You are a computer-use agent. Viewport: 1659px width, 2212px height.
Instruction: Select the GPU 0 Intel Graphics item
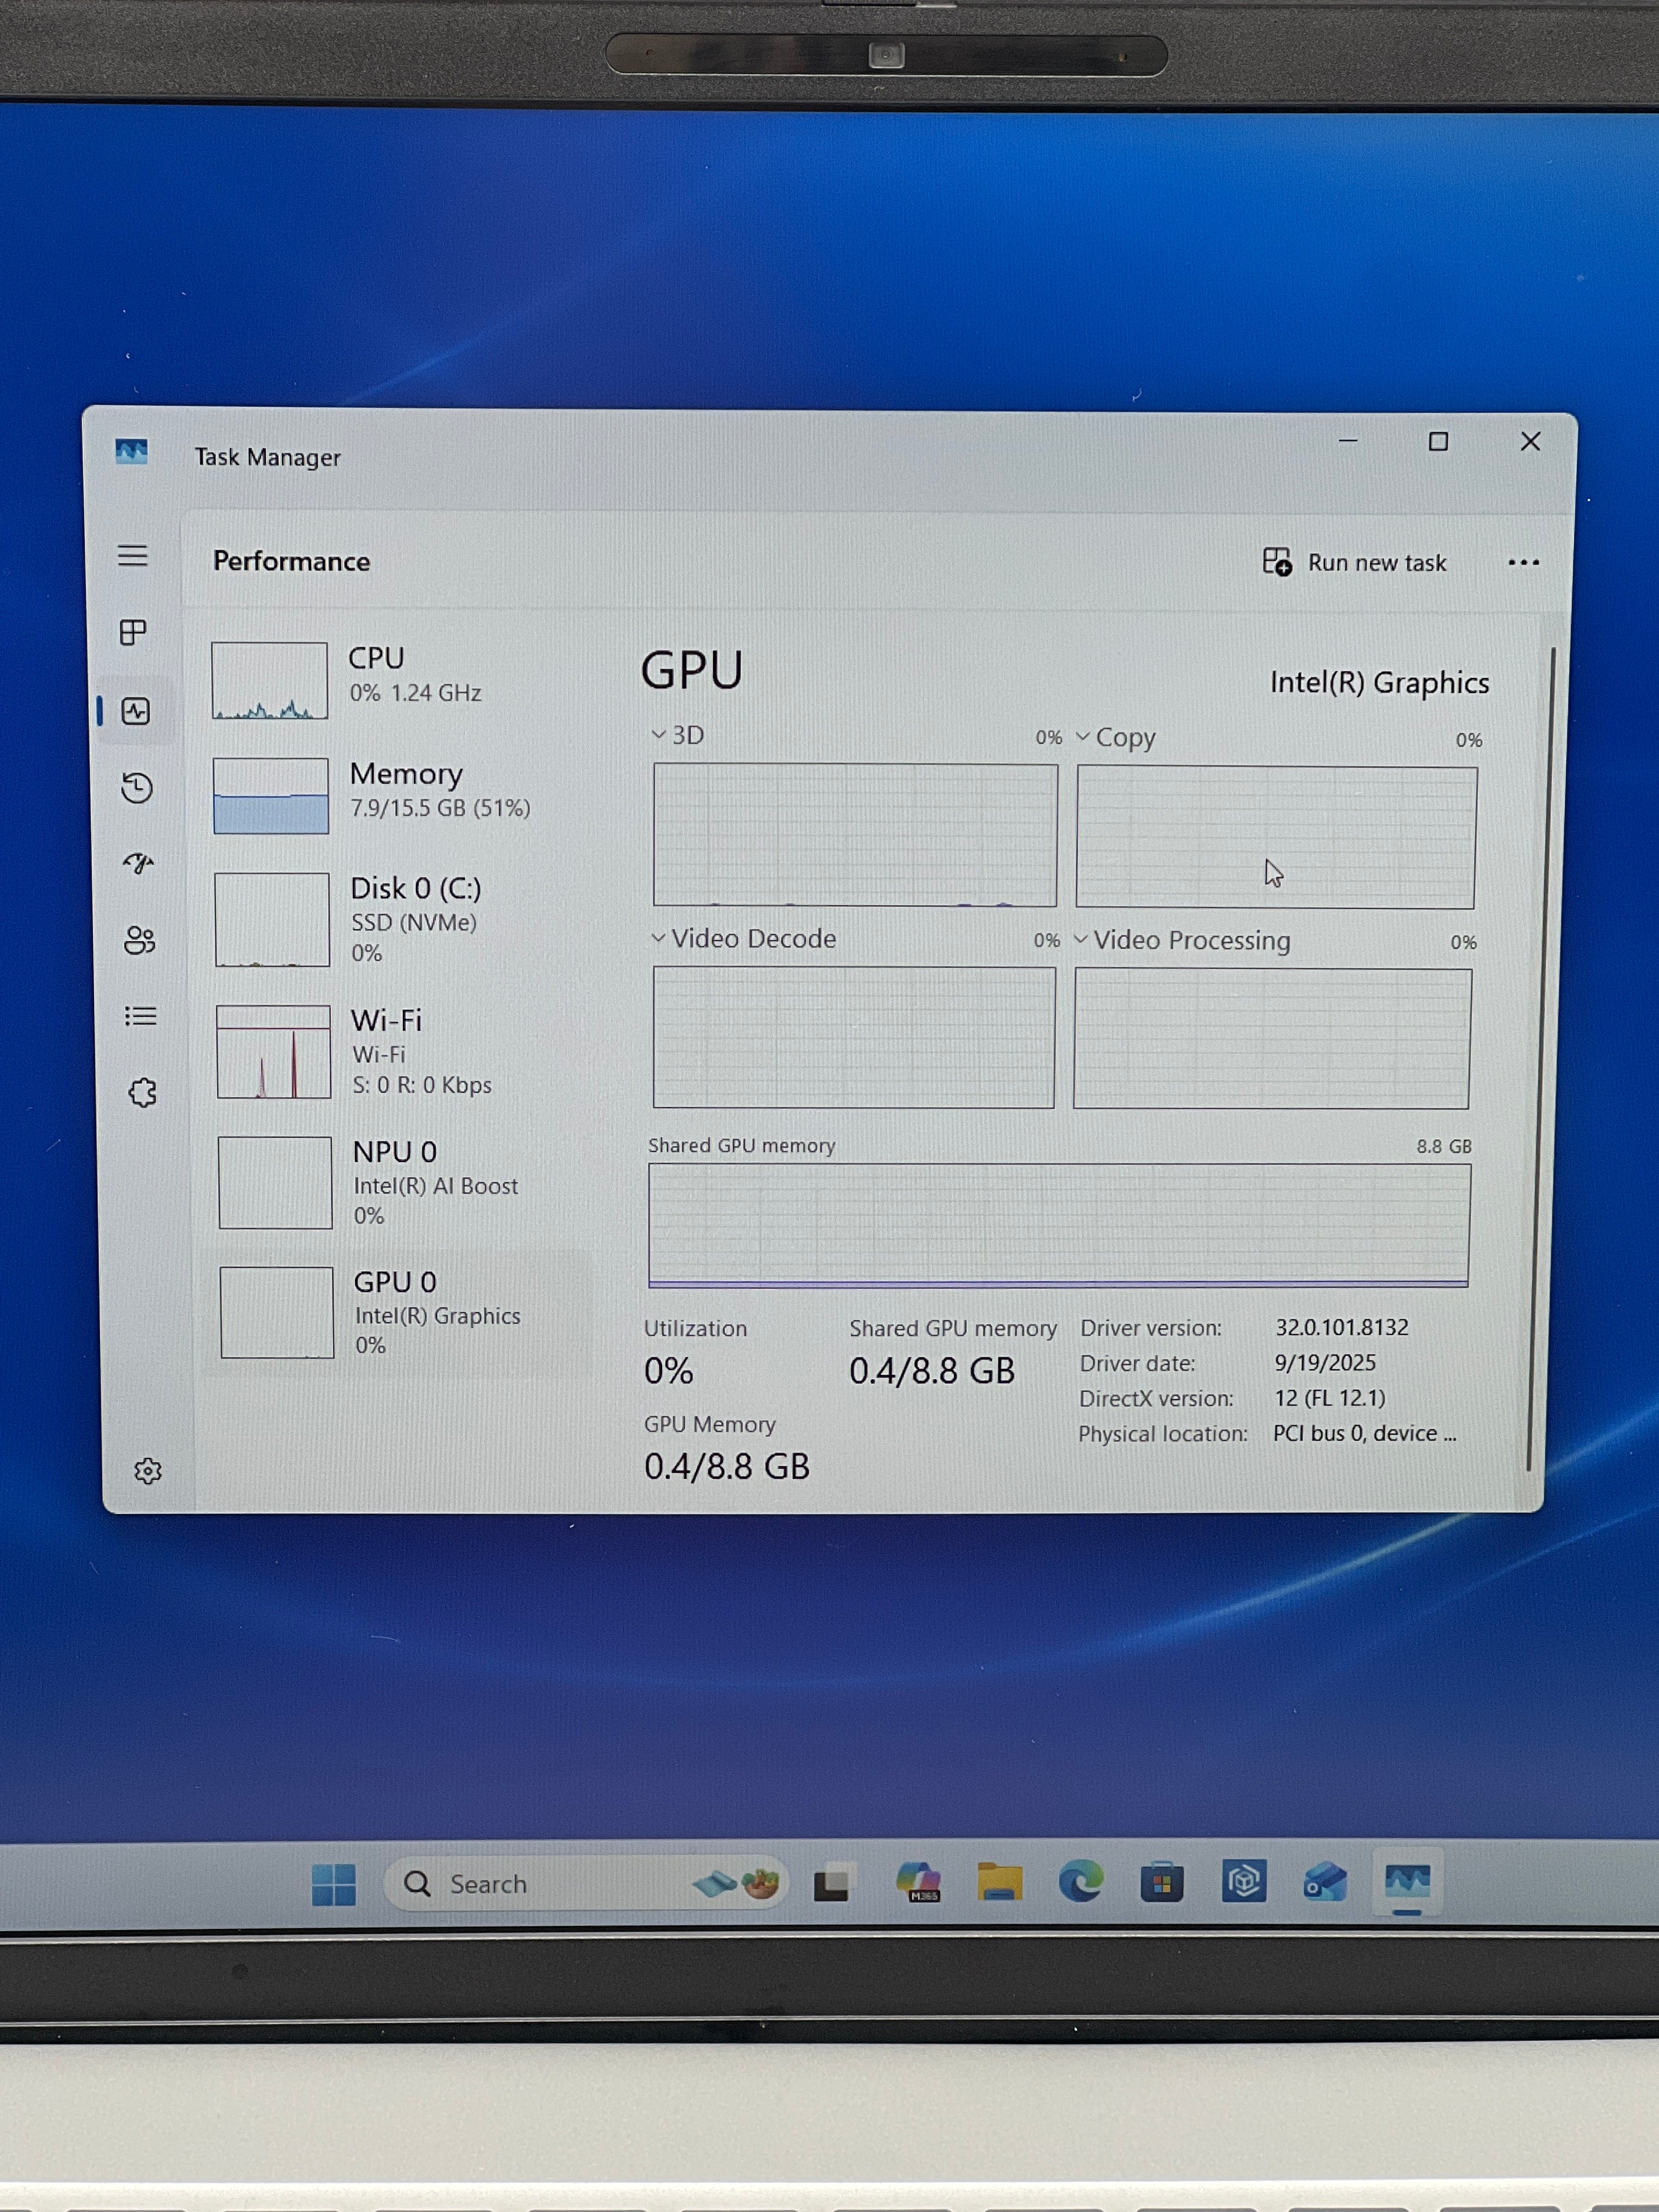pos(400,1313)
